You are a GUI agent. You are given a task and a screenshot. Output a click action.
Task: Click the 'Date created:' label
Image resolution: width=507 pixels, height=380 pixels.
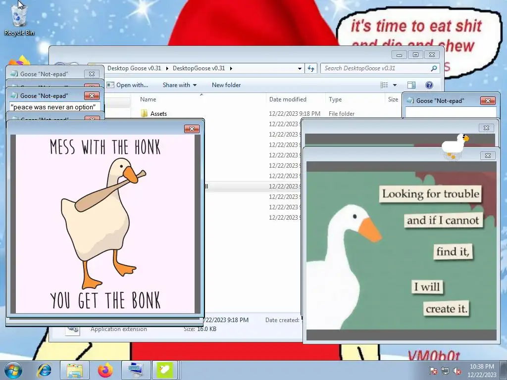point(282,320)
